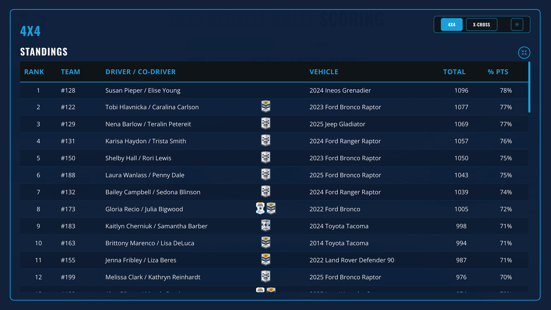The image size is (551, 310).
Task: Click the Bone Stock badge for team #129
Action: click(266, 124)
